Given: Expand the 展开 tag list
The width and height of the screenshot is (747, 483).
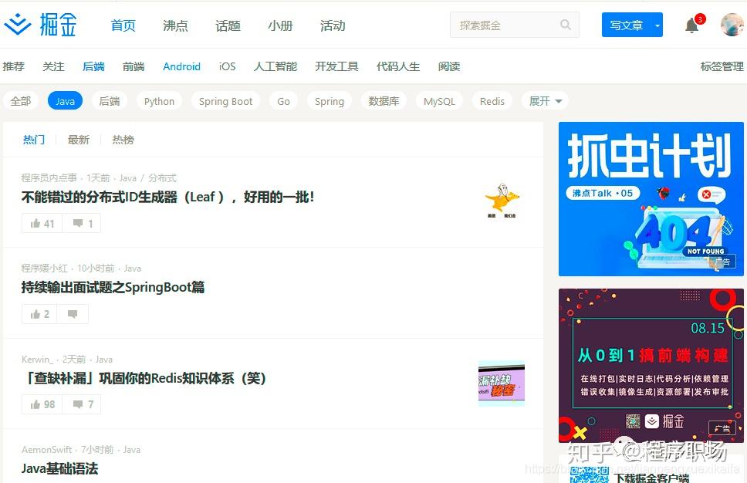Looking at the screenshot, I should click(x=546, y=101).
